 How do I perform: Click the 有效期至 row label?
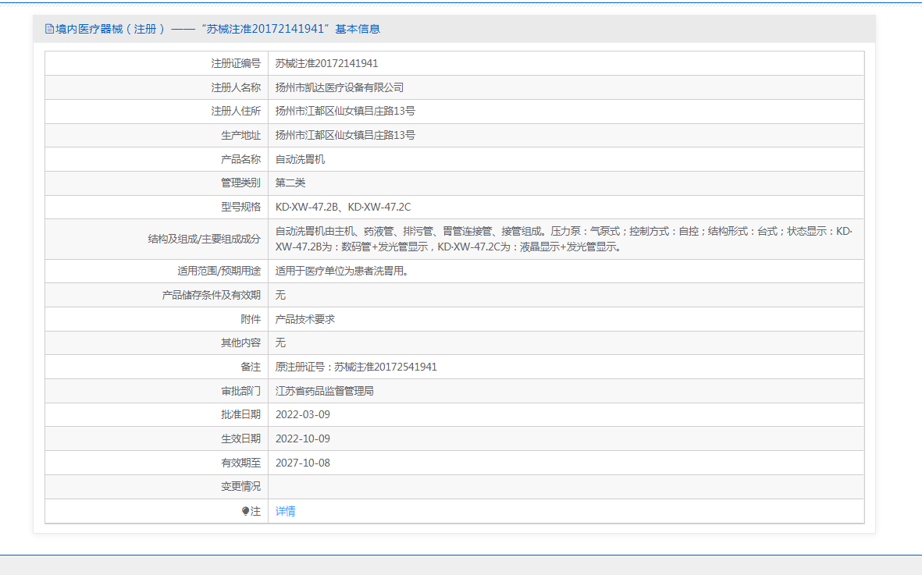(240, 463)
